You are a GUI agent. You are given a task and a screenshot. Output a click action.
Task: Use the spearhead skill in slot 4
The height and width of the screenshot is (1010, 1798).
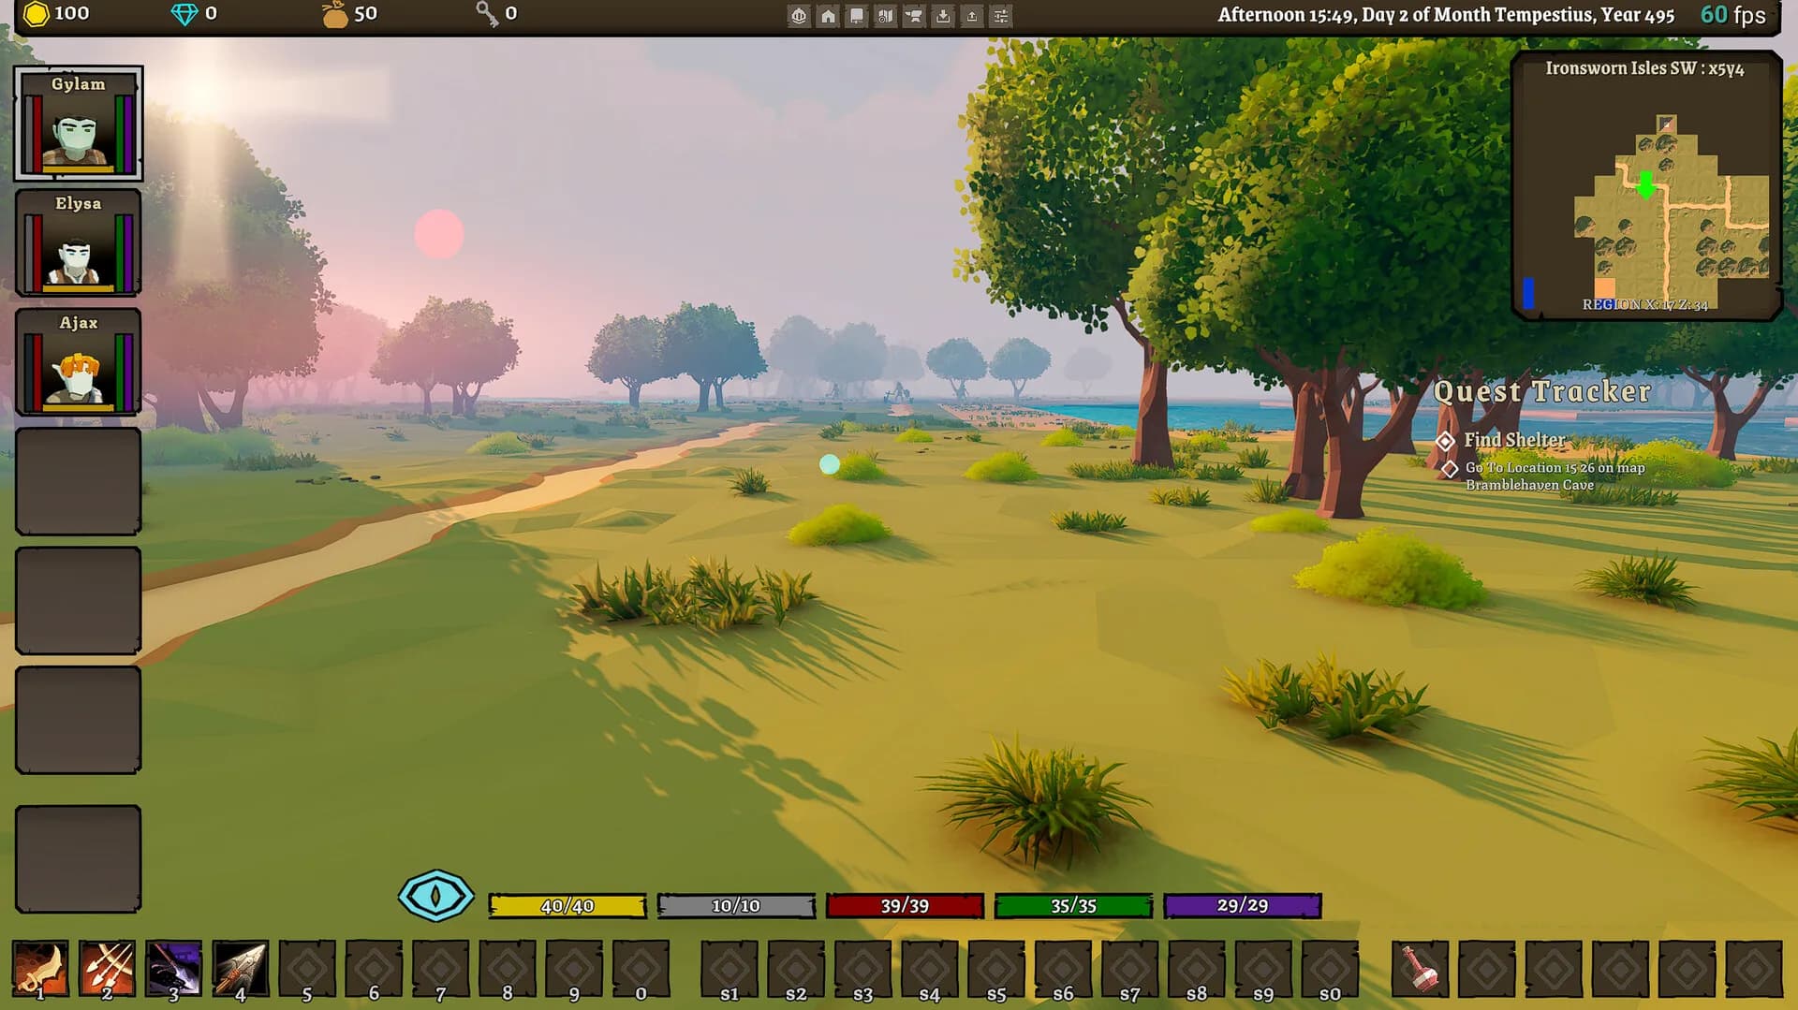pos(241,969)
